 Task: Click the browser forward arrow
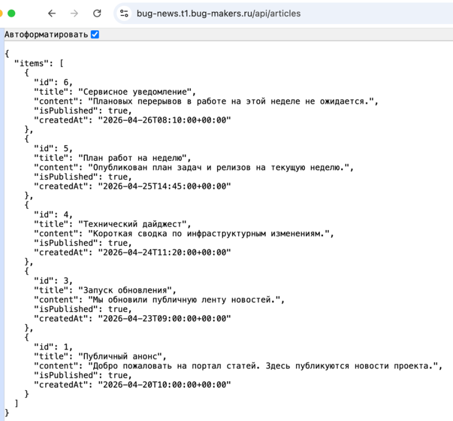(74, 13)
